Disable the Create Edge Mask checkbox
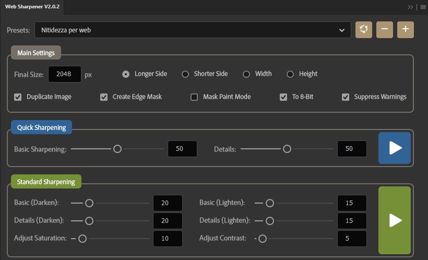The image size is (428, 260). (104, 97)
